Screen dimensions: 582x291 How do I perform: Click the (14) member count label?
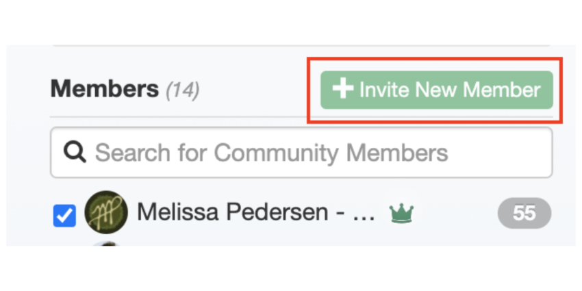pyautogui.click(x=182, y=90)
